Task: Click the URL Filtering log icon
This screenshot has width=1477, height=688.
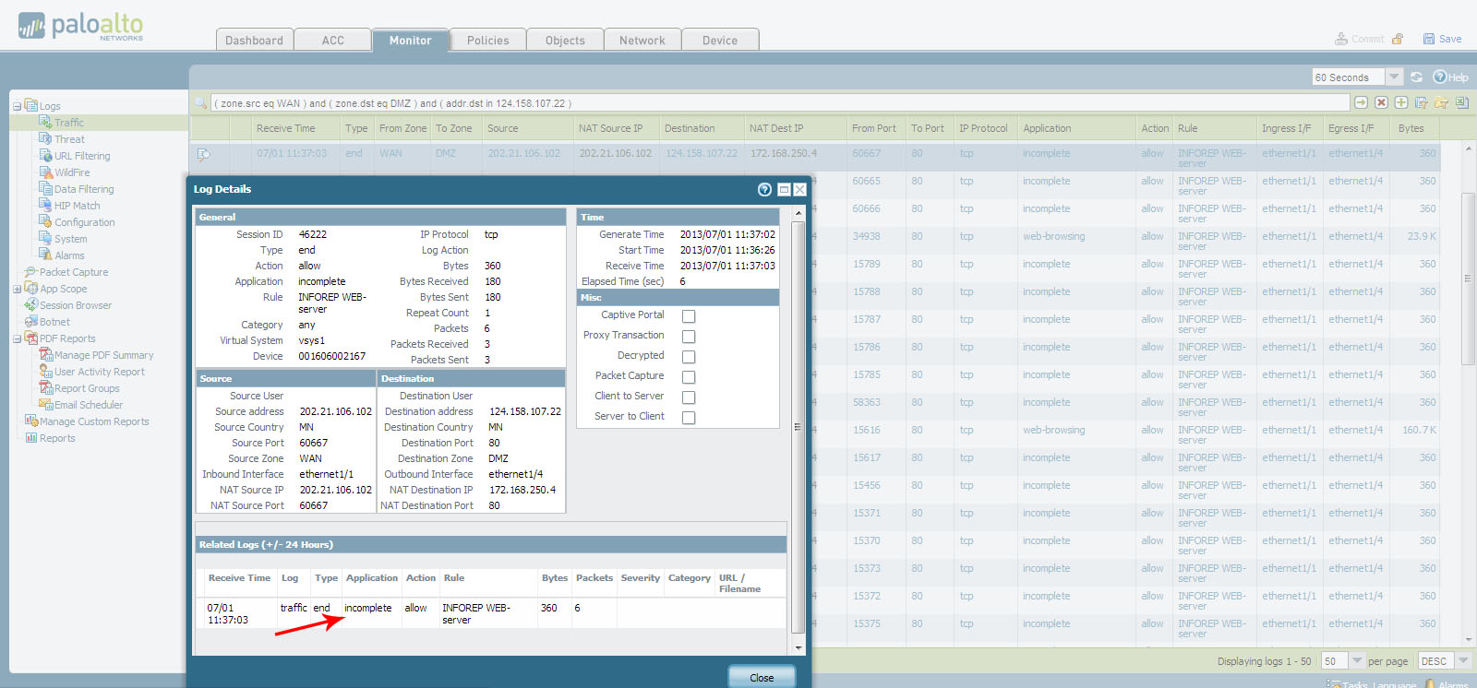Action: click(45, 155)
